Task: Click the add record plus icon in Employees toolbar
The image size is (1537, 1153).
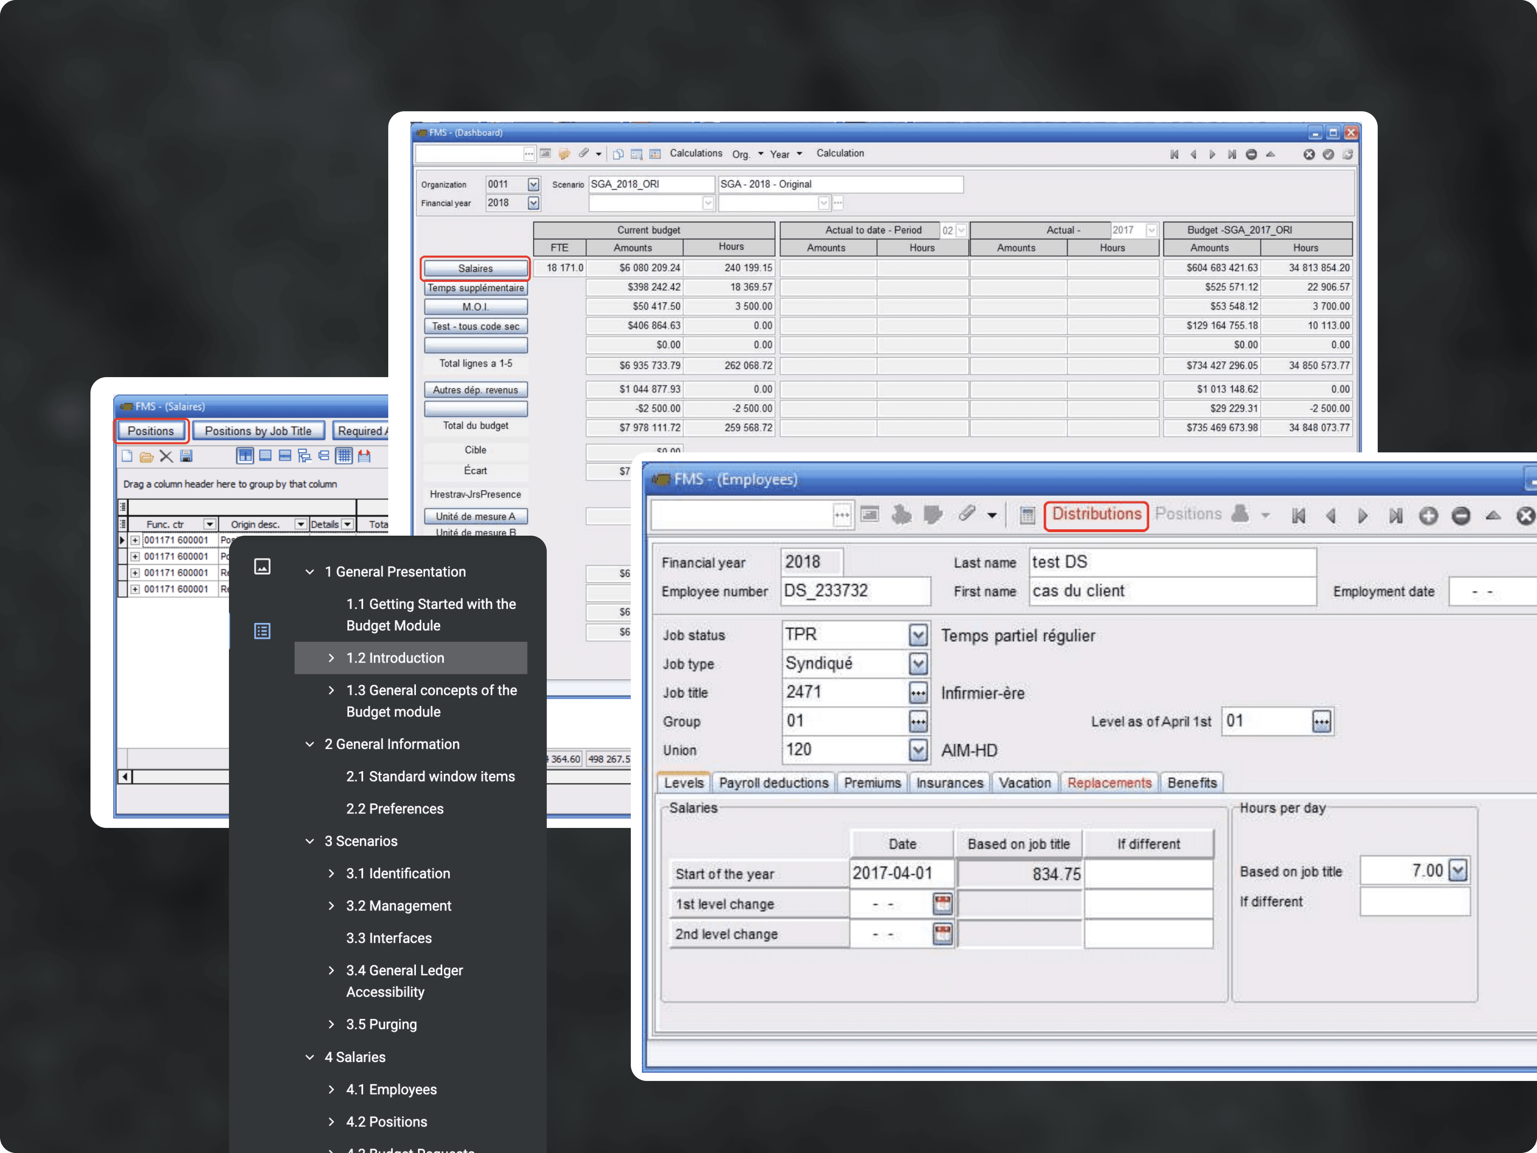Action: pos(1429,515)
